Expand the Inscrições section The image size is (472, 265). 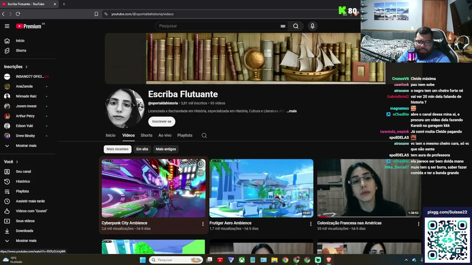pos(16,67)
